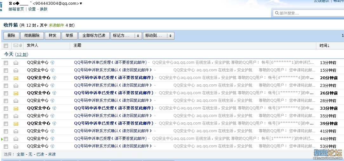Click unread envelope icon of 20分钟前 email
This screenshot has width=344, height=161.
[16, 78]
